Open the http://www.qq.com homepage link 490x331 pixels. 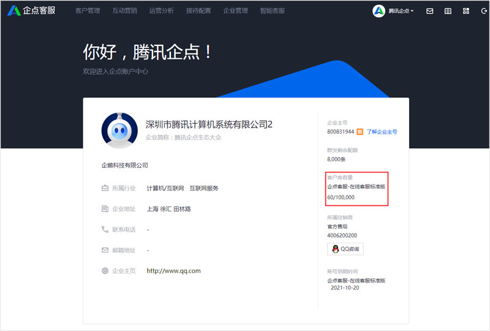pos(174,270)
